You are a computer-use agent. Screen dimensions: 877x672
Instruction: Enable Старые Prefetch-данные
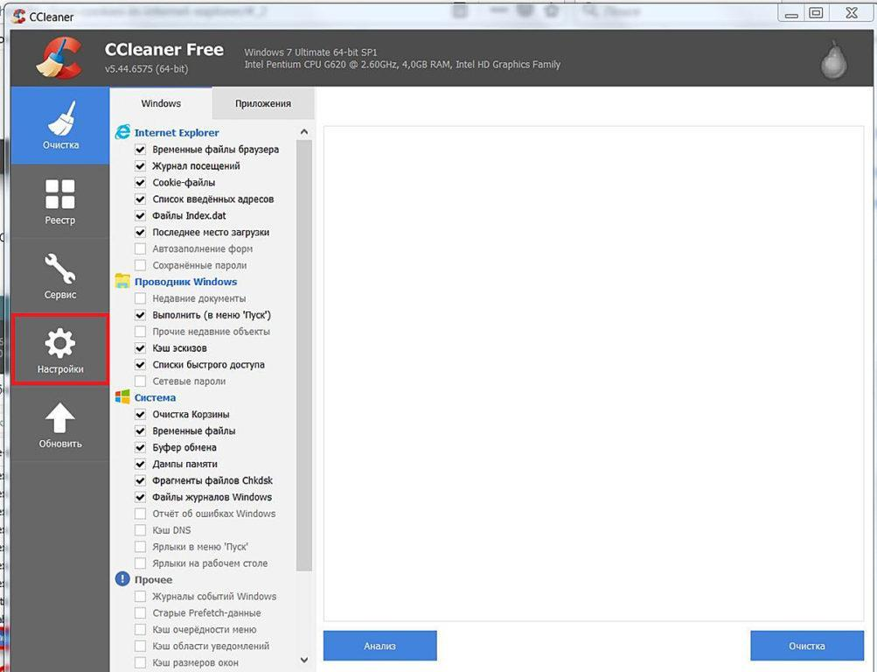[x=141, y=612]
